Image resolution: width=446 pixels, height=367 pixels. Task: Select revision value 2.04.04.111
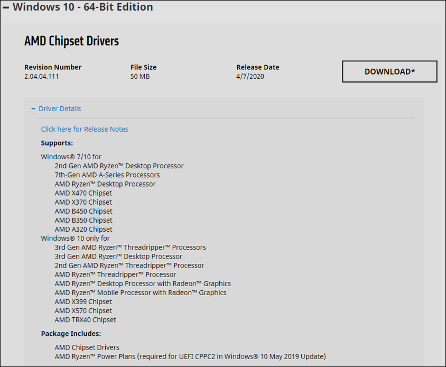pyautogui.click(x=42, y=76)
